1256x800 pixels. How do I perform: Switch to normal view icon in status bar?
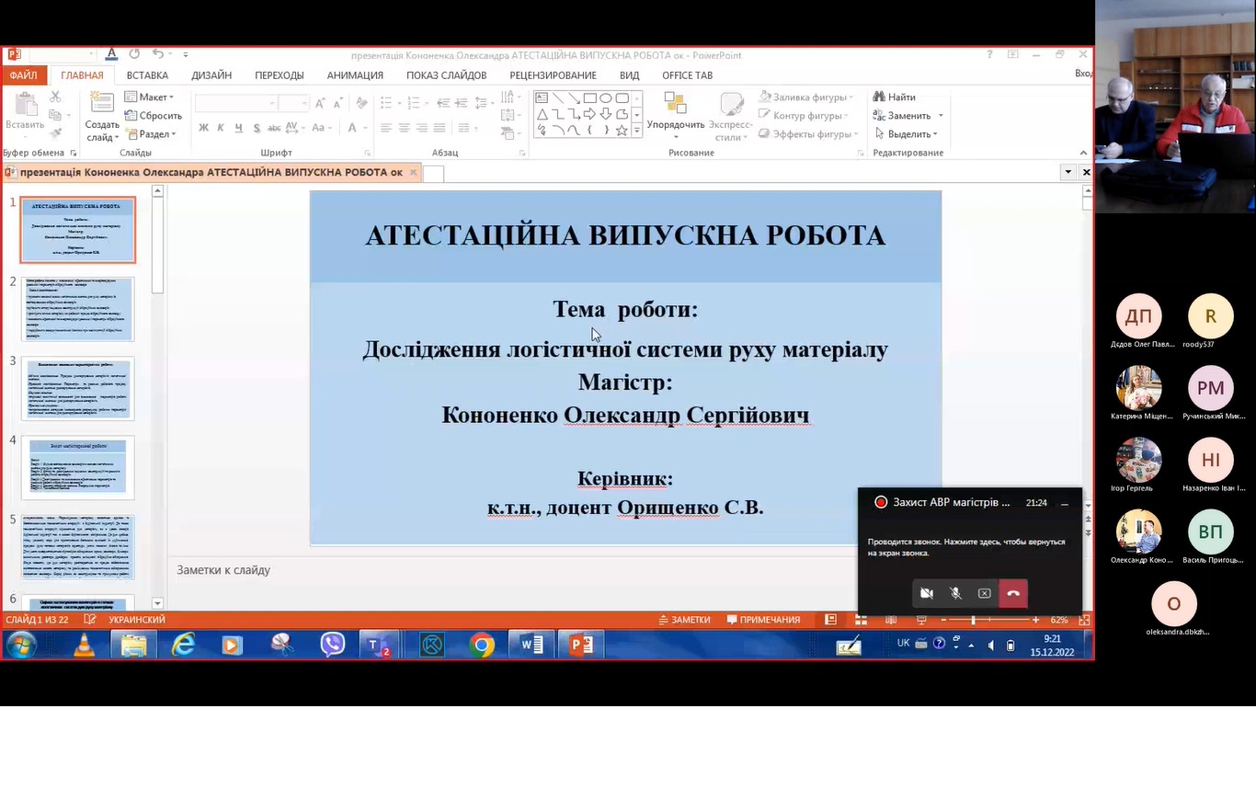830,620
